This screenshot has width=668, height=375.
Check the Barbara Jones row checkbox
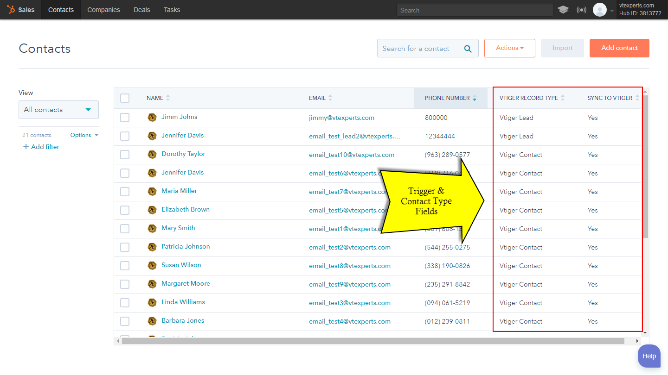(125, 321)
